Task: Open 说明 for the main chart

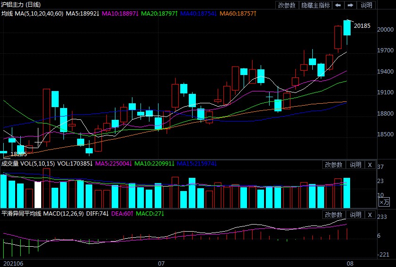Action: click(367, 5)
